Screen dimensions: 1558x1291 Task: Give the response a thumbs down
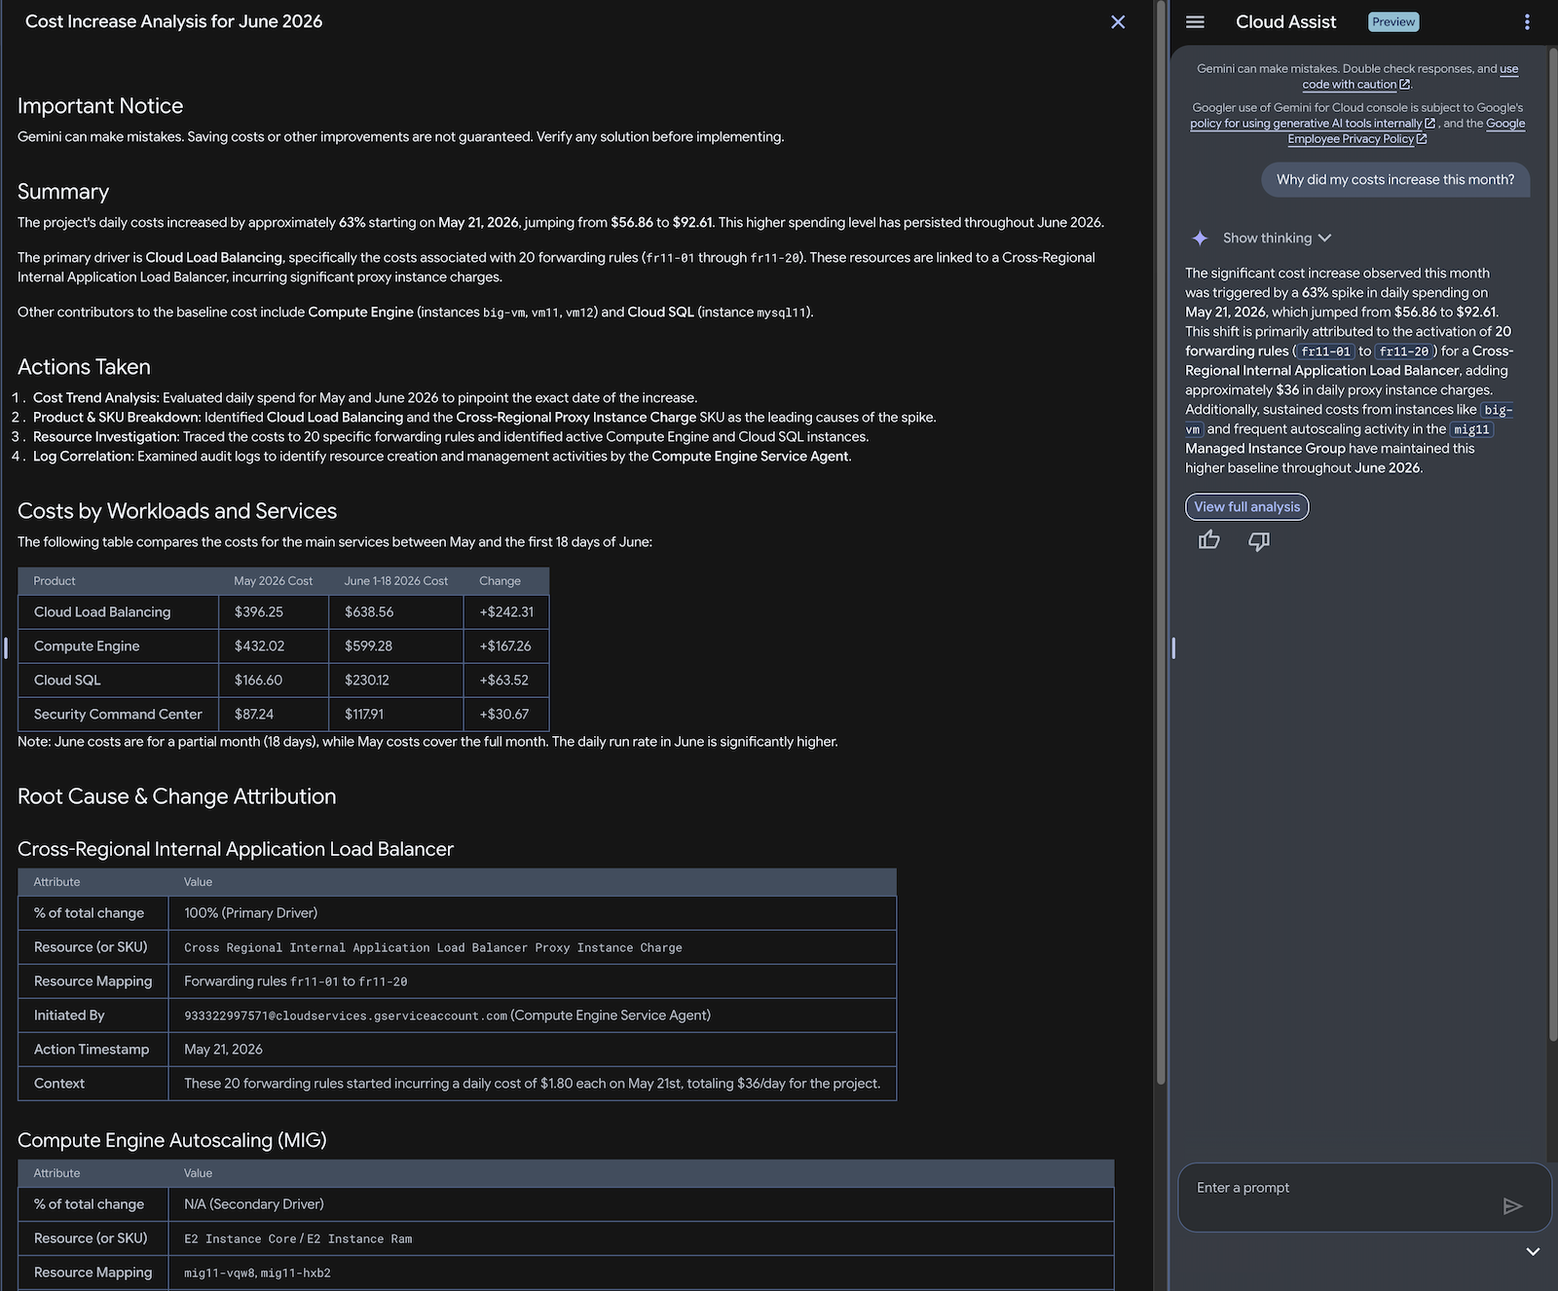pyautogui.click(x=1259, y=540)
